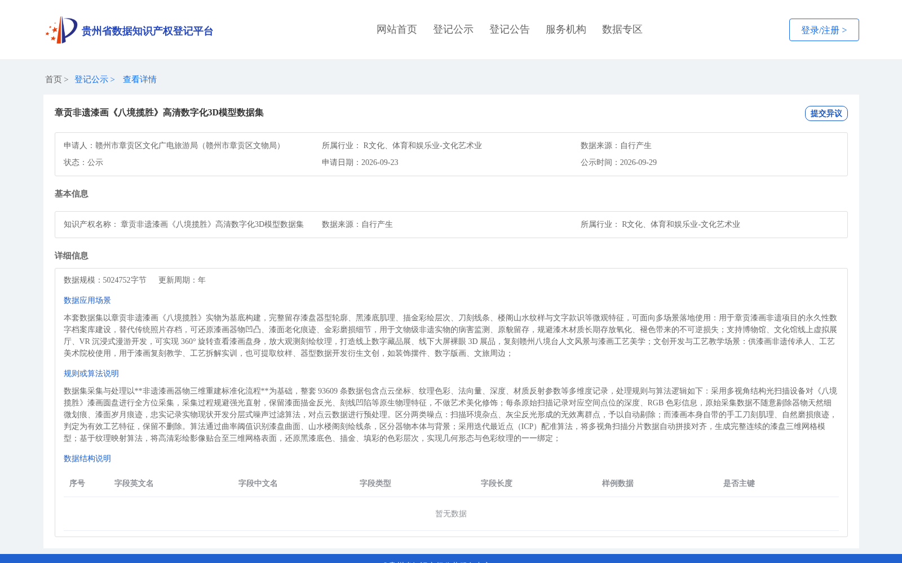Click the top-row 数据来源：自行产生 text

click(x=616, y=146)
